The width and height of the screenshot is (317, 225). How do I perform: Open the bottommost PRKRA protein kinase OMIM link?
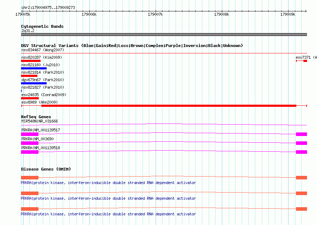click(108, 214)
